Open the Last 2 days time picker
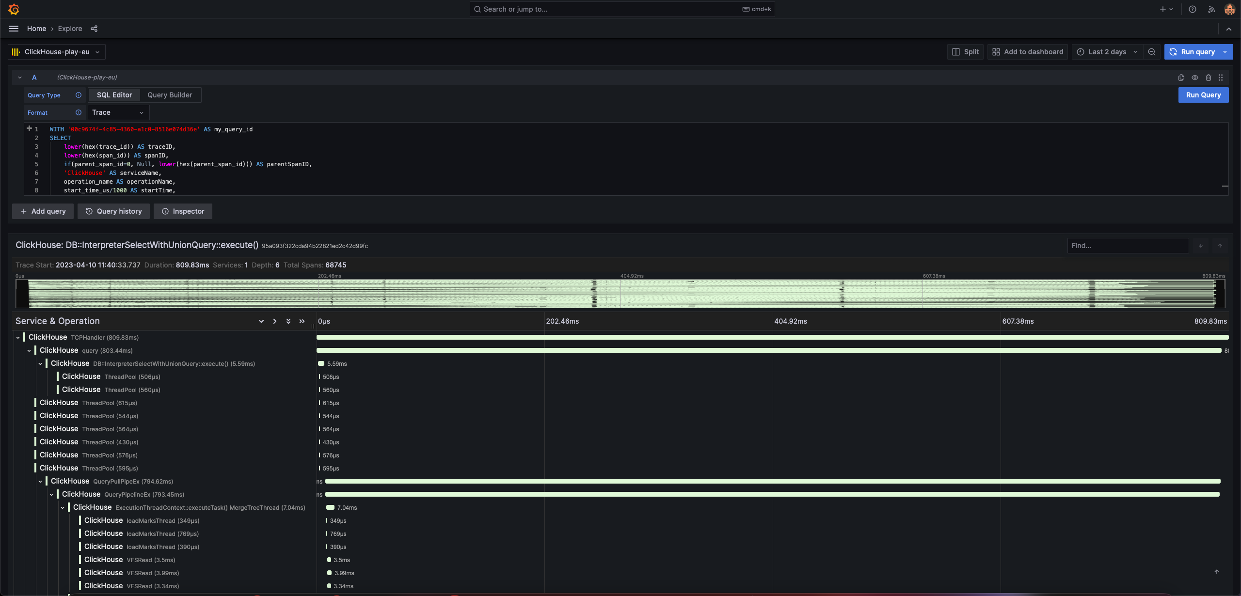1241x596 pixels. click(x=1107, y=52)
